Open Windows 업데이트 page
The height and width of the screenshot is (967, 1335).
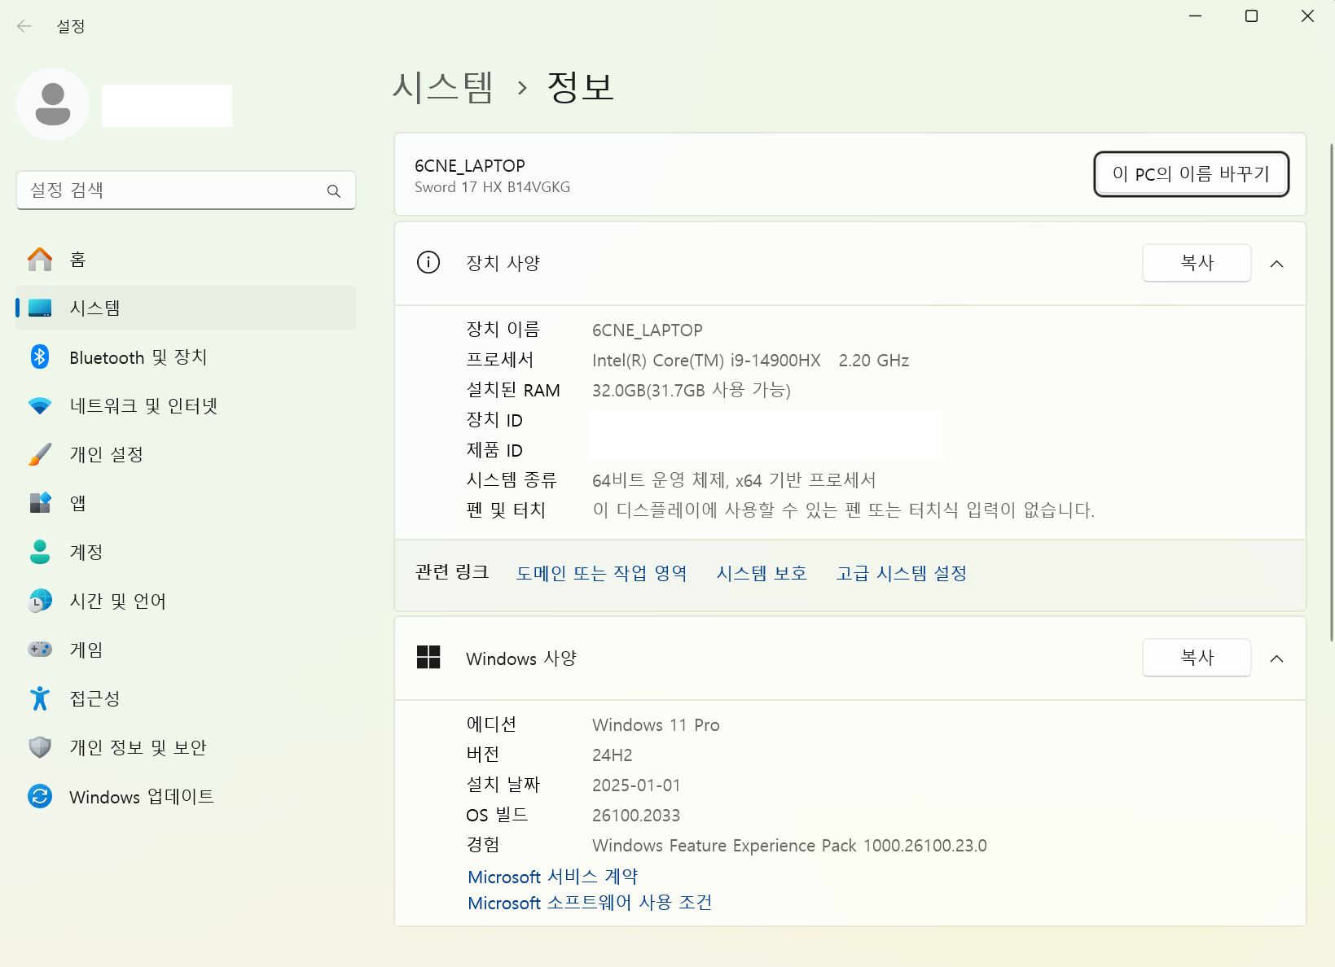[187, 796]
